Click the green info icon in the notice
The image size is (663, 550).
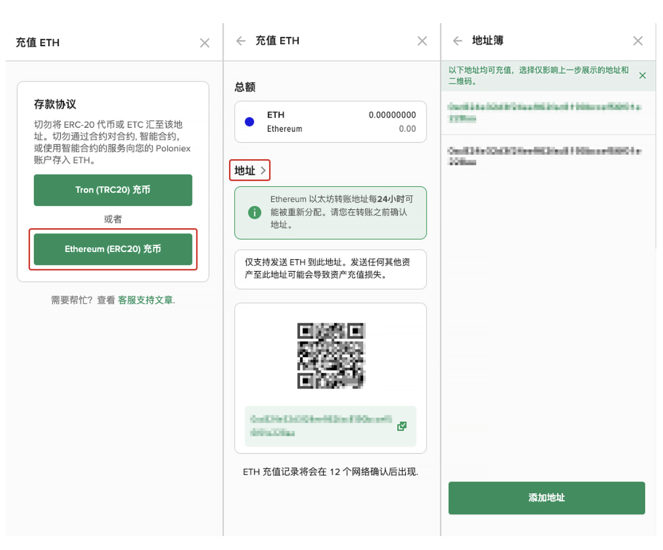[254, 212]
